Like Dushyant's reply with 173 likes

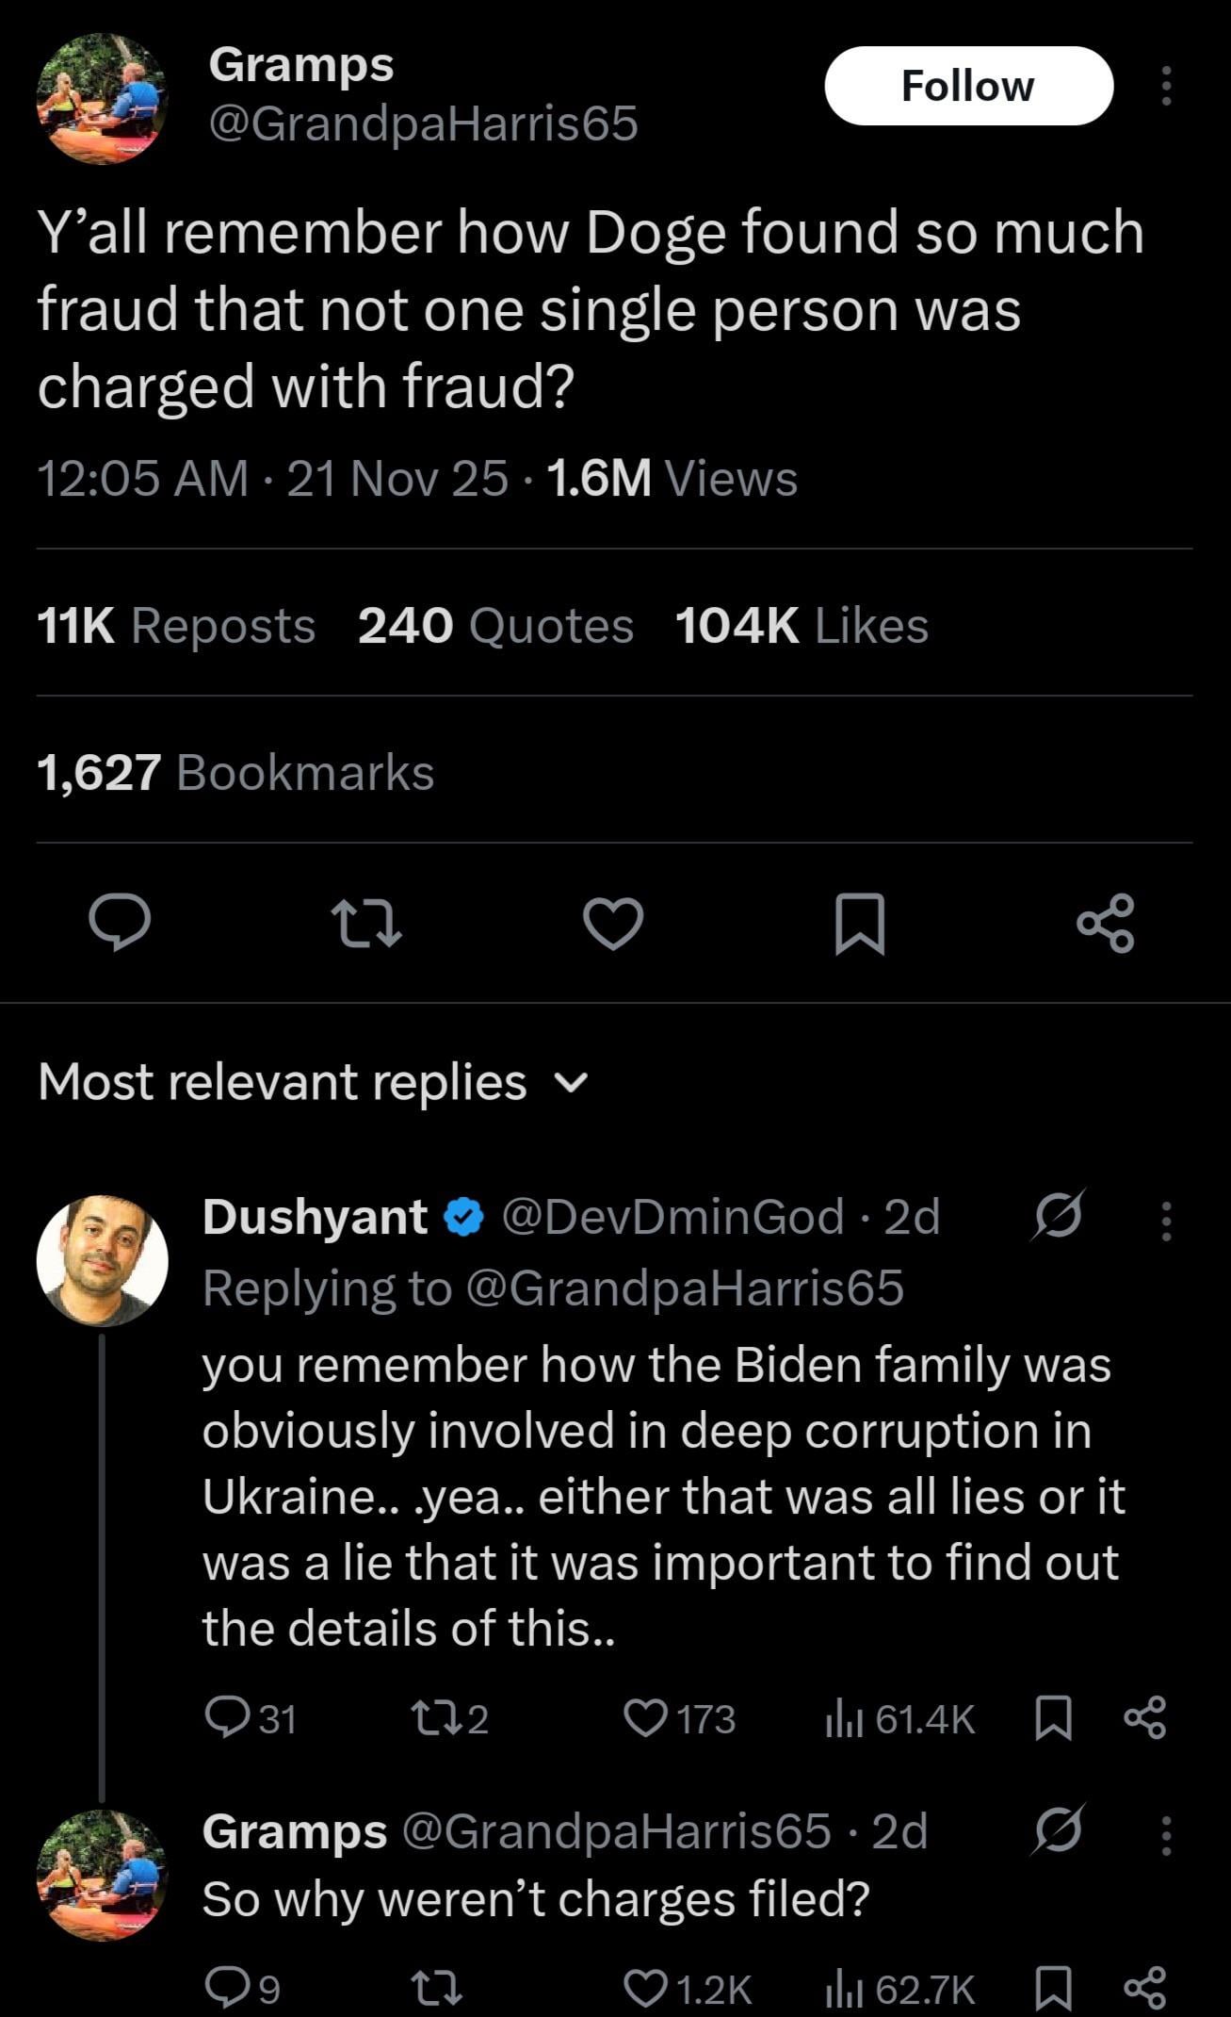click(x=646, y=1718)
